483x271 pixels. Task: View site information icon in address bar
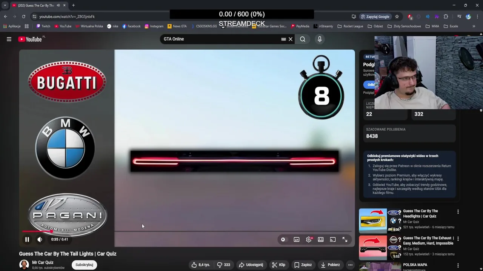pyautogui.click(x=34, y=17)
